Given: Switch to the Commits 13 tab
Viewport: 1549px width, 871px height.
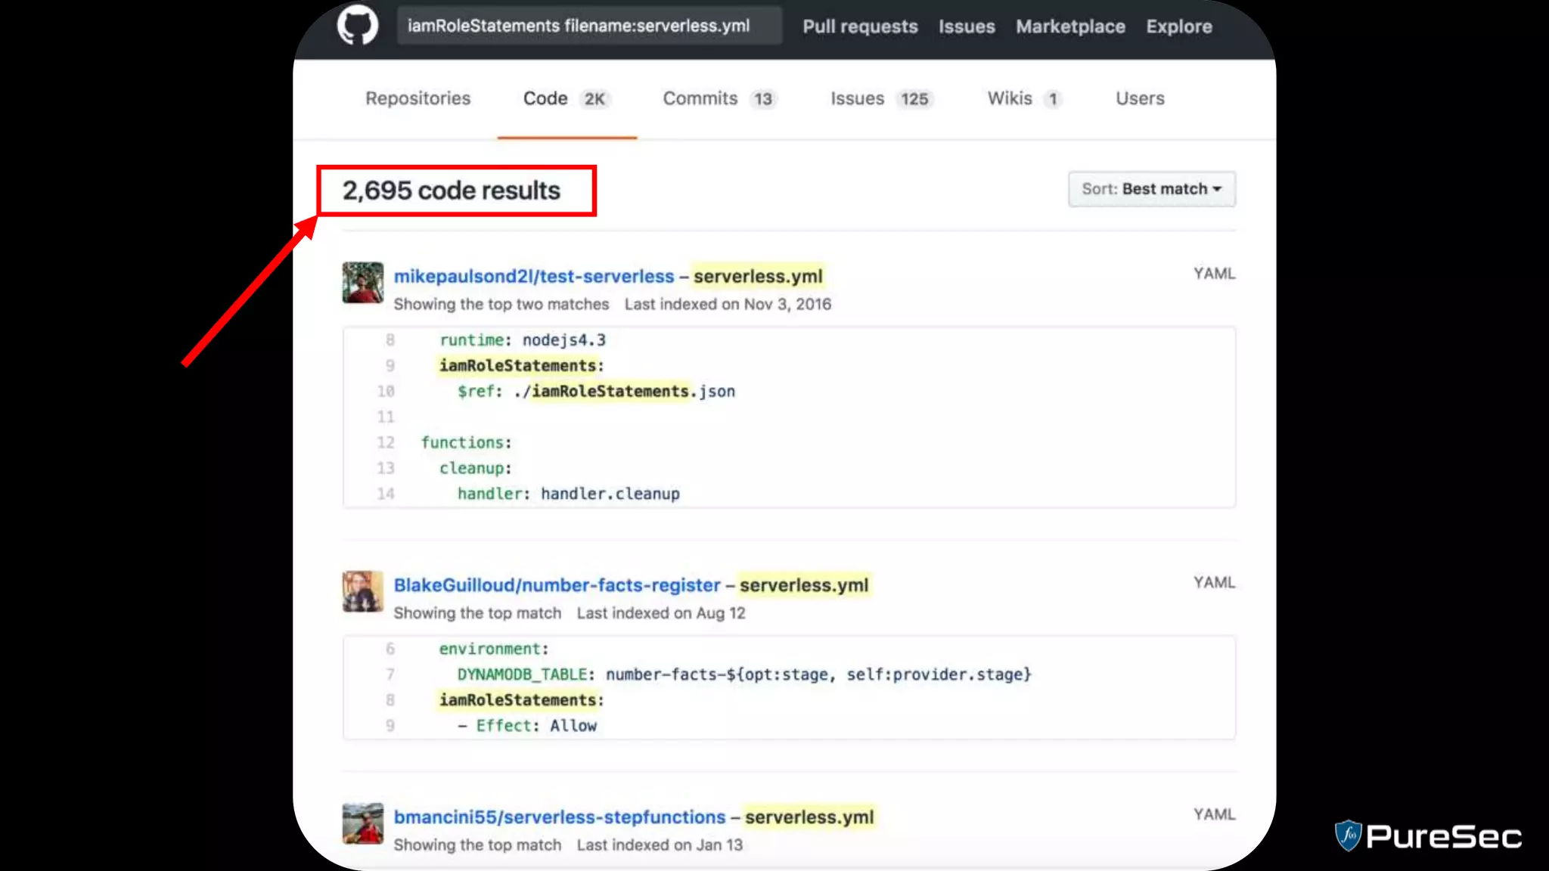Looking at the screenshot, I should [719, 99].
